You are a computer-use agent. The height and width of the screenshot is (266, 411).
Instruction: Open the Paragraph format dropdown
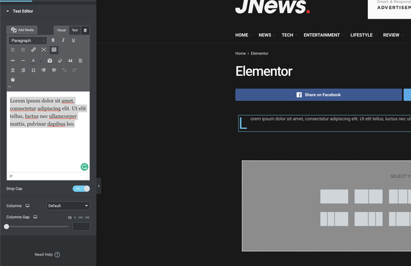pyautogui.click(x=28, y=40)
